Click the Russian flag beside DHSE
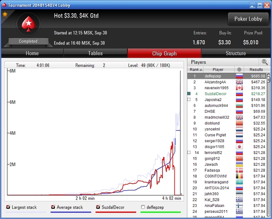This screenshot has width=272, height=219. click(239, 111)
